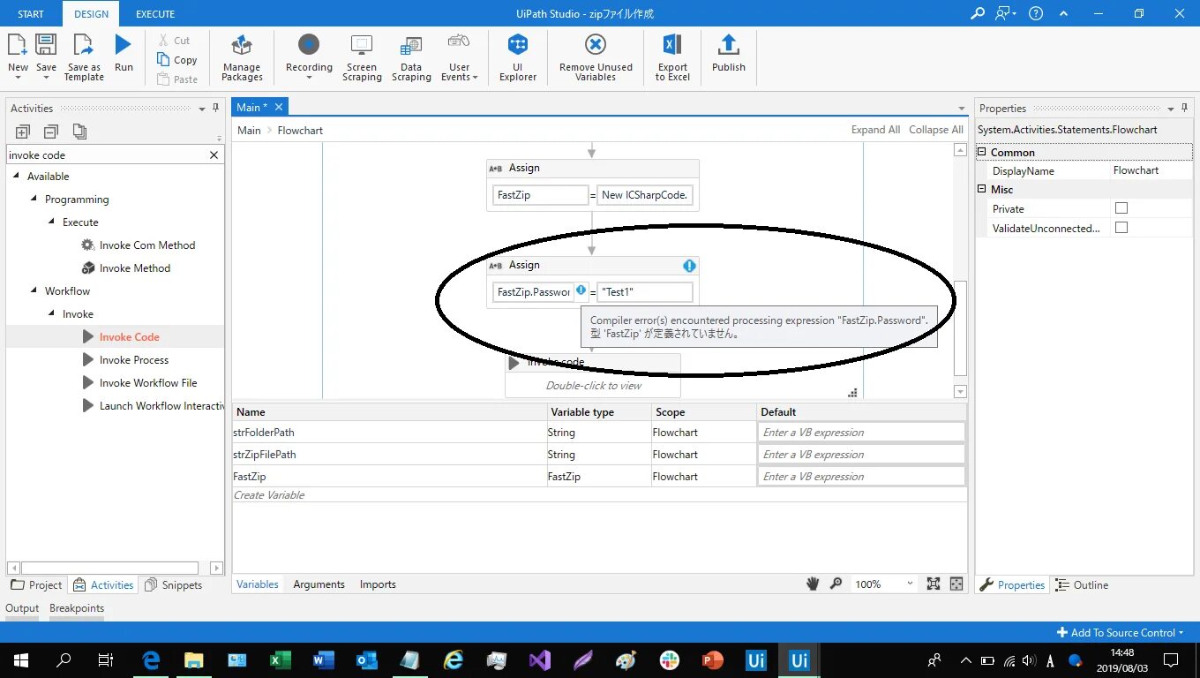This screenshot has width=1200, height=678.
Task: Open the Recording tool
Action: [x=309, y=58]
